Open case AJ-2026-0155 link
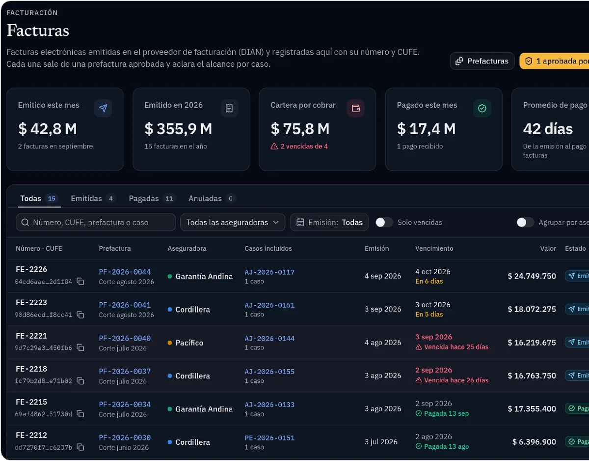Viewport: 589px width, 461px height. [x=269, y=372]
